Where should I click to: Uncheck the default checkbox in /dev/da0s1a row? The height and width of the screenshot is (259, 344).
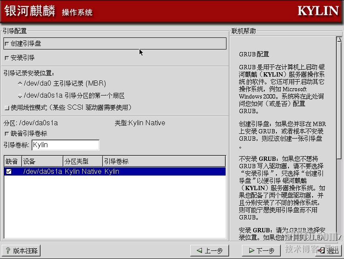pyautogui.click(x=9, y=171)
